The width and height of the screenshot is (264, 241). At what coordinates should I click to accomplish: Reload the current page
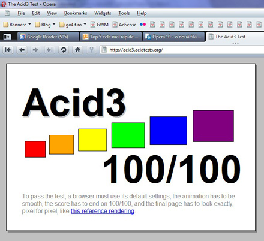(64, 50)
